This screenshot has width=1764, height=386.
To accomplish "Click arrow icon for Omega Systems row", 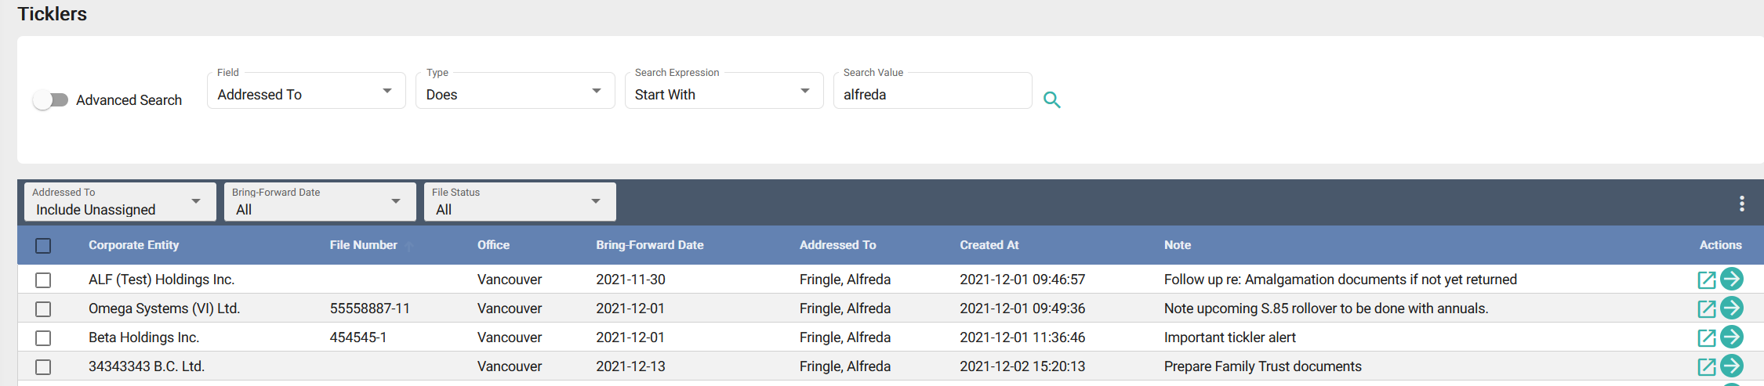I will [x=1731, y=308].
